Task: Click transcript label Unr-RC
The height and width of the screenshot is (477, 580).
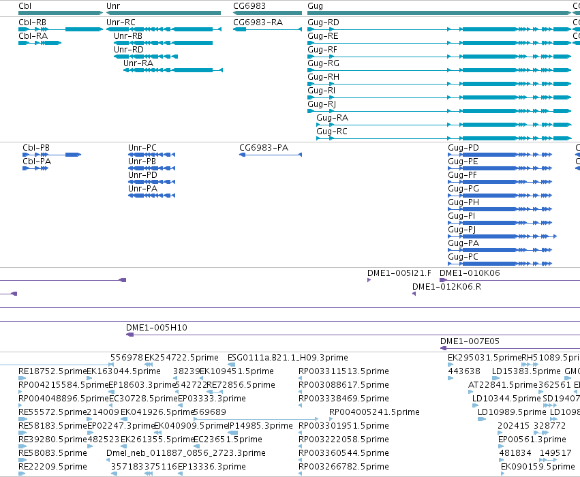Action: (121, 22)
